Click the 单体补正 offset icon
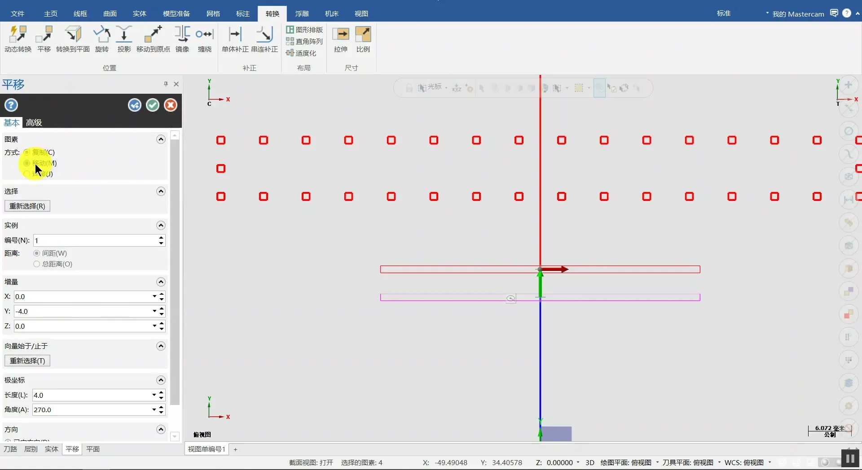Image resolution: width=862 pixels, height=470 pixels. [x=235, y=35]
